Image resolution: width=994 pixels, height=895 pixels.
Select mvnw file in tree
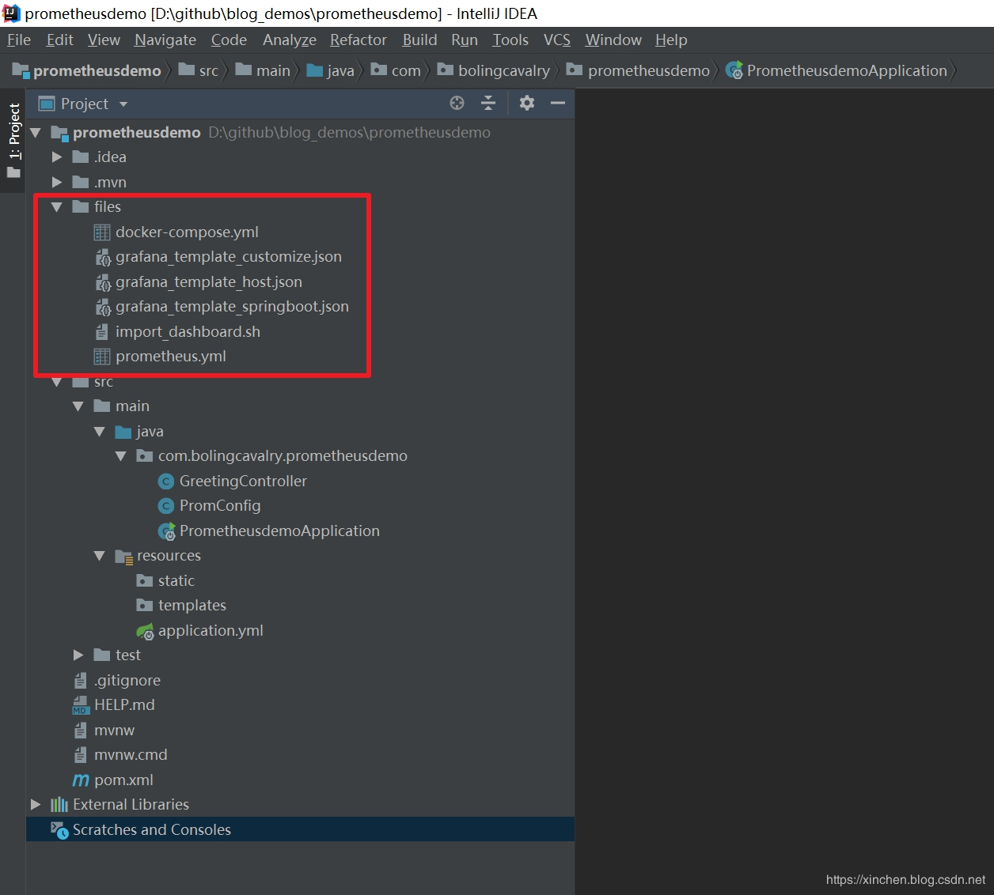point(104,731)
